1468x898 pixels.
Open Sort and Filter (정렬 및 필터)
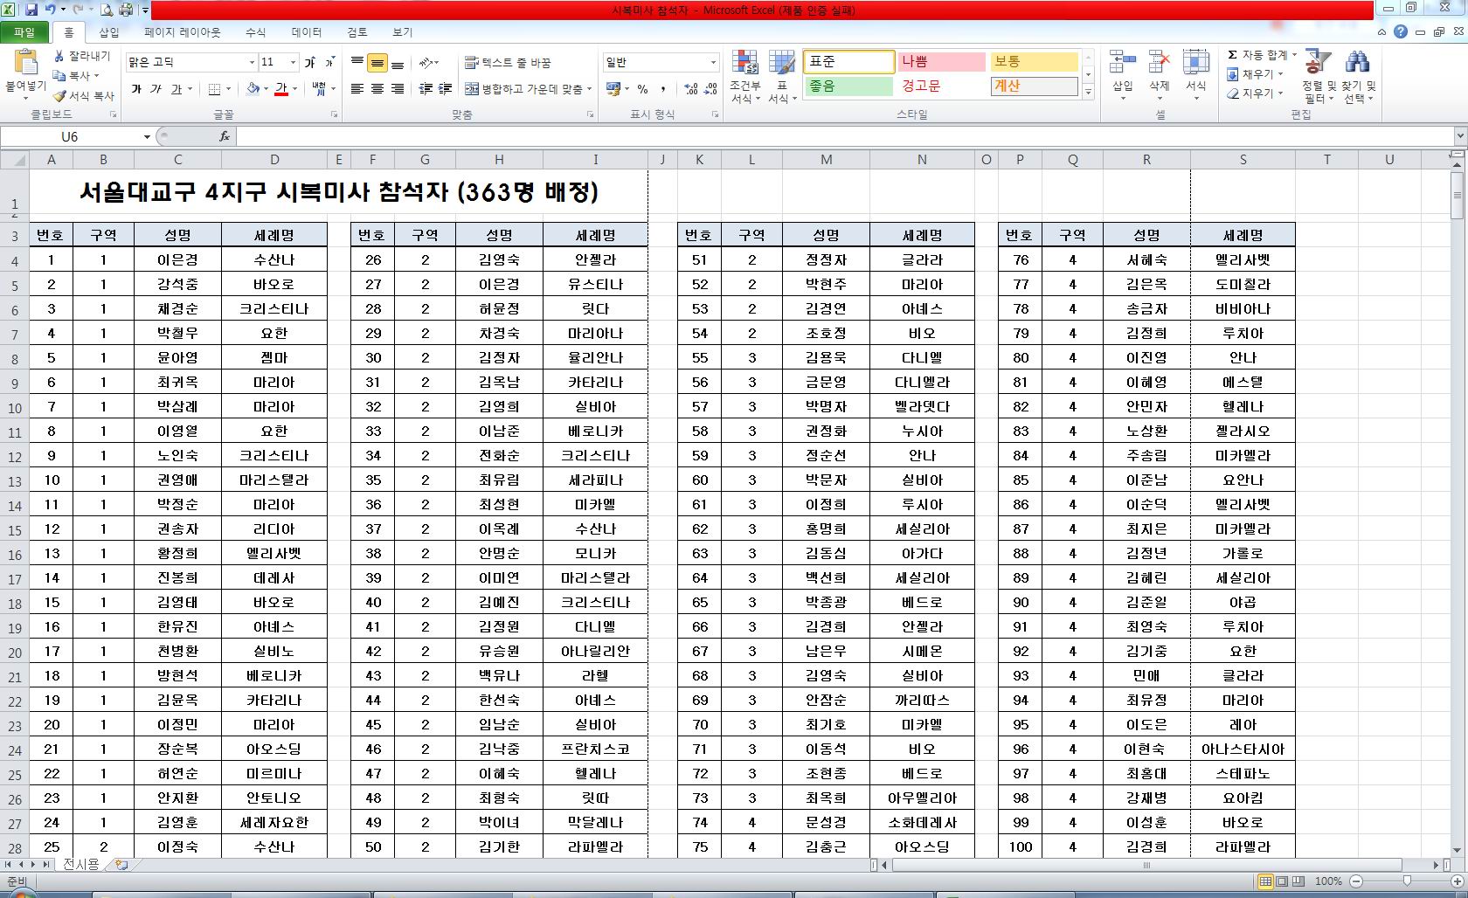[1319, 76]
